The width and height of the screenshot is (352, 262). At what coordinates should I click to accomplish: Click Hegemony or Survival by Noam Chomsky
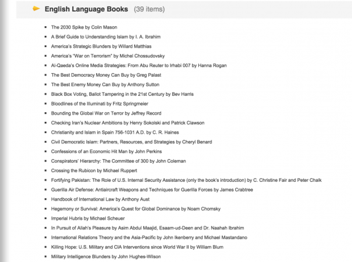(x=135, y=209)
